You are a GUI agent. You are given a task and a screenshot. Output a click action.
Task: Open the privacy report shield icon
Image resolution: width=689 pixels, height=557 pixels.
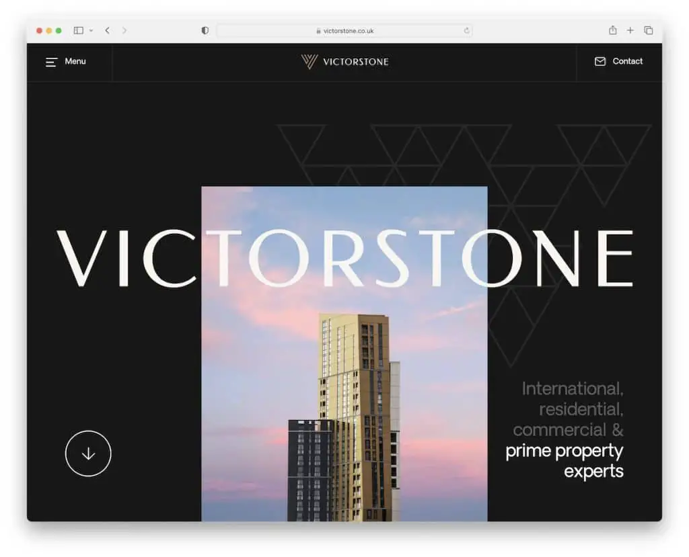point(205,31)
